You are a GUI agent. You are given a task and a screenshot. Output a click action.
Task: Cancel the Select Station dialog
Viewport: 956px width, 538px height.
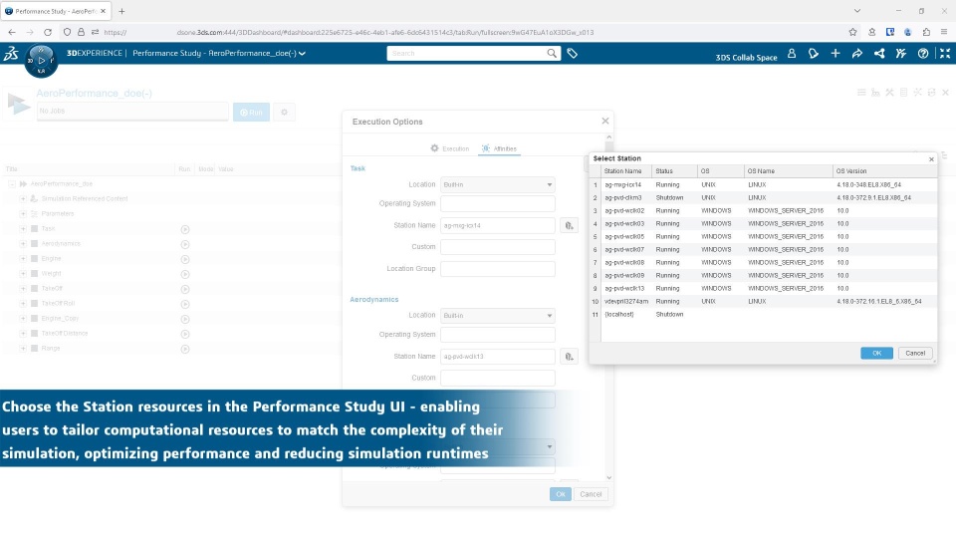pos(915,353)
